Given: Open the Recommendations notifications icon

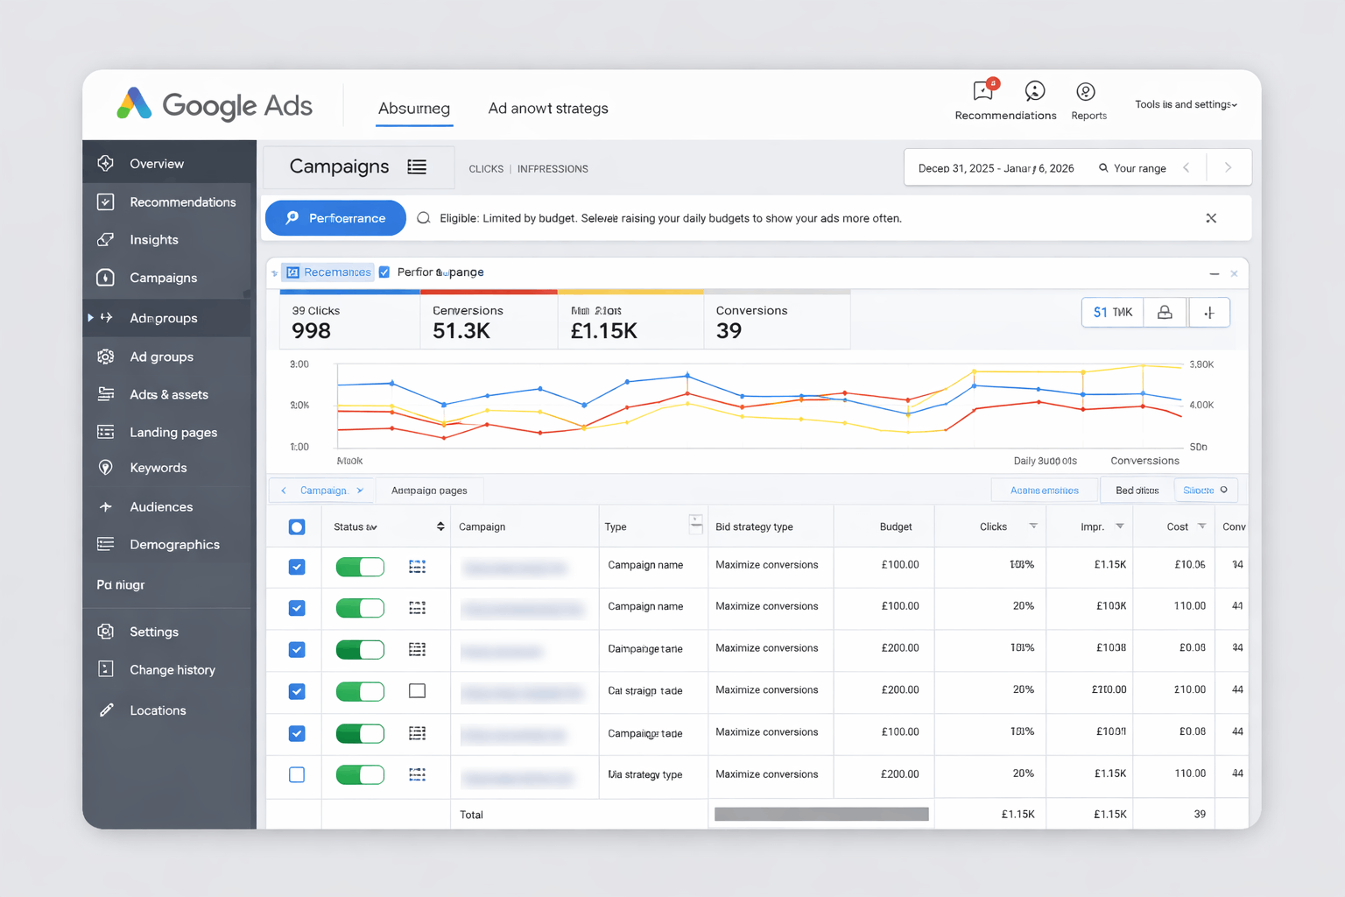Looking at the screenshot, I should (981, 89).
